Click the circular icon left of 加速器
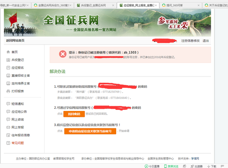The height and width of the screenshot is (168, 228). pos(184,166)
